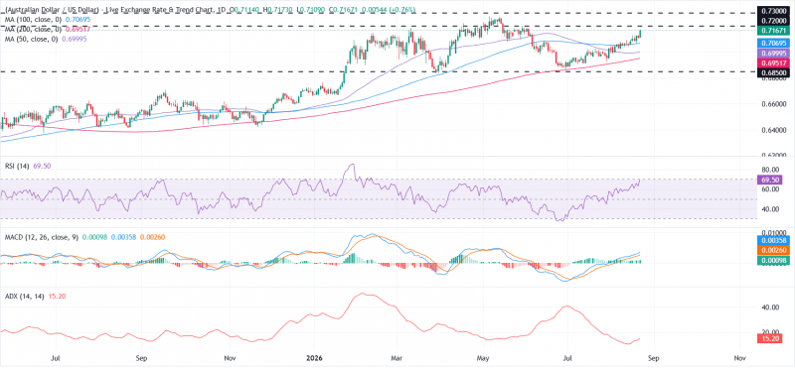The height and width of the screenshot is (368, 795).
Task: Click the daily change value 0.00544
Action: (x=376, y=10)
